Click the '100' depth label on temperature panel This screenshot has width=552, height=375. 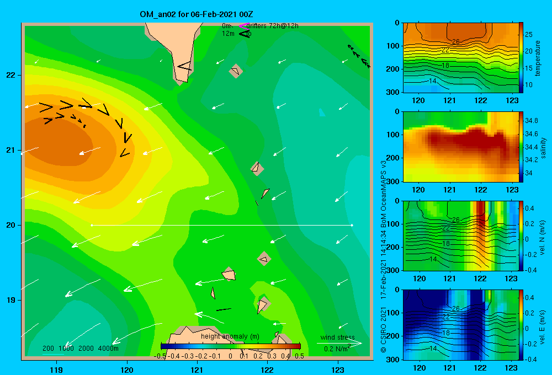[394, 46]
